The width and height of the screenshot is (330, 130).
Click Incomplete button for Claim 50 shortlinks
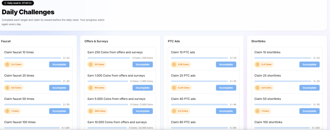[x=309, y=111]
